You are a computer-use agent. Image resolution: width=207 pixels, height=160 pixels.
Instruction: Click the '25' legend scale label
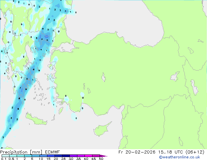pyautogui.click(x=63, y=159)
